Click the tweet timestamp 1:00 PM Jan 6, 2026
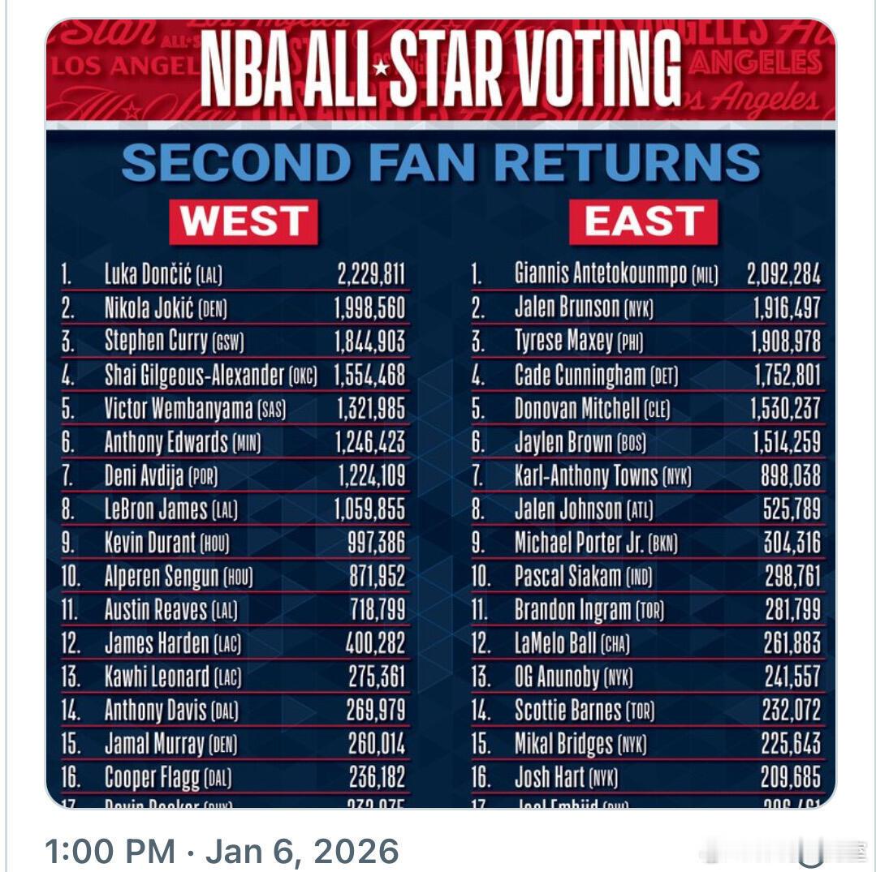 (221, 851)
